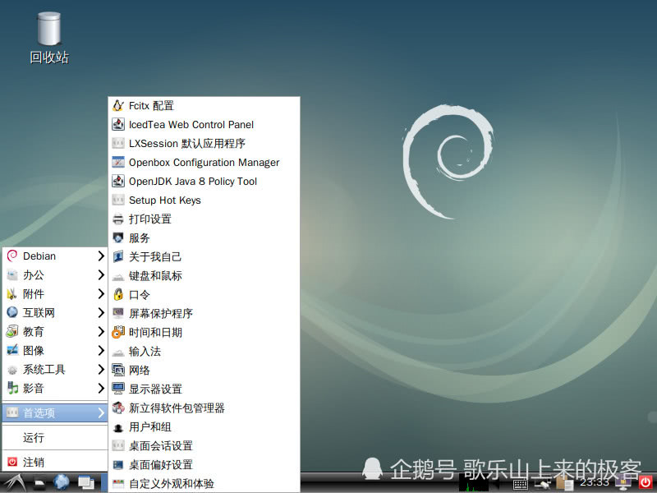This screenshot has height=493, width=657.
Task: Click the keyboard icon in the system tray
Action: coord(520,485)
